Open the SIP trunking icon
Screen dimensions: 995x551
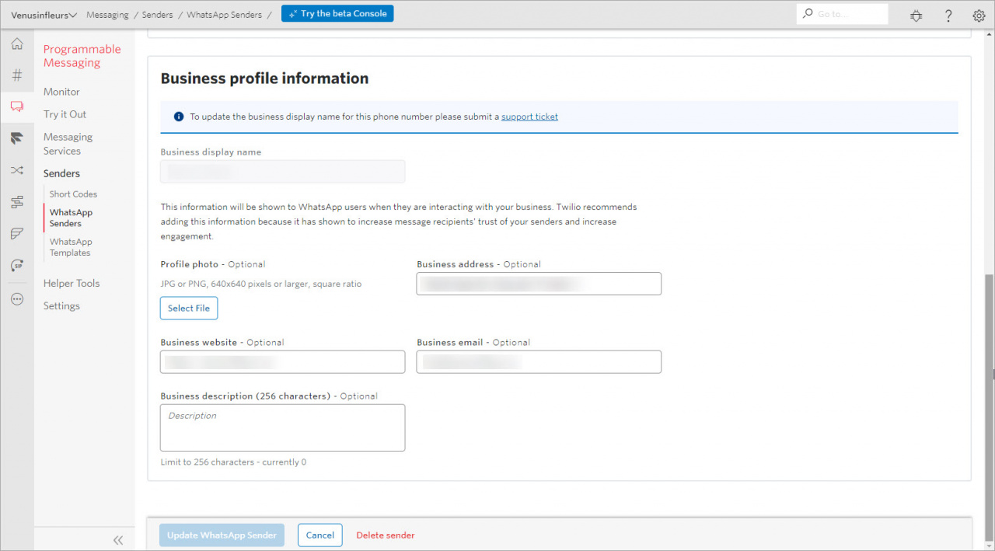16,265
